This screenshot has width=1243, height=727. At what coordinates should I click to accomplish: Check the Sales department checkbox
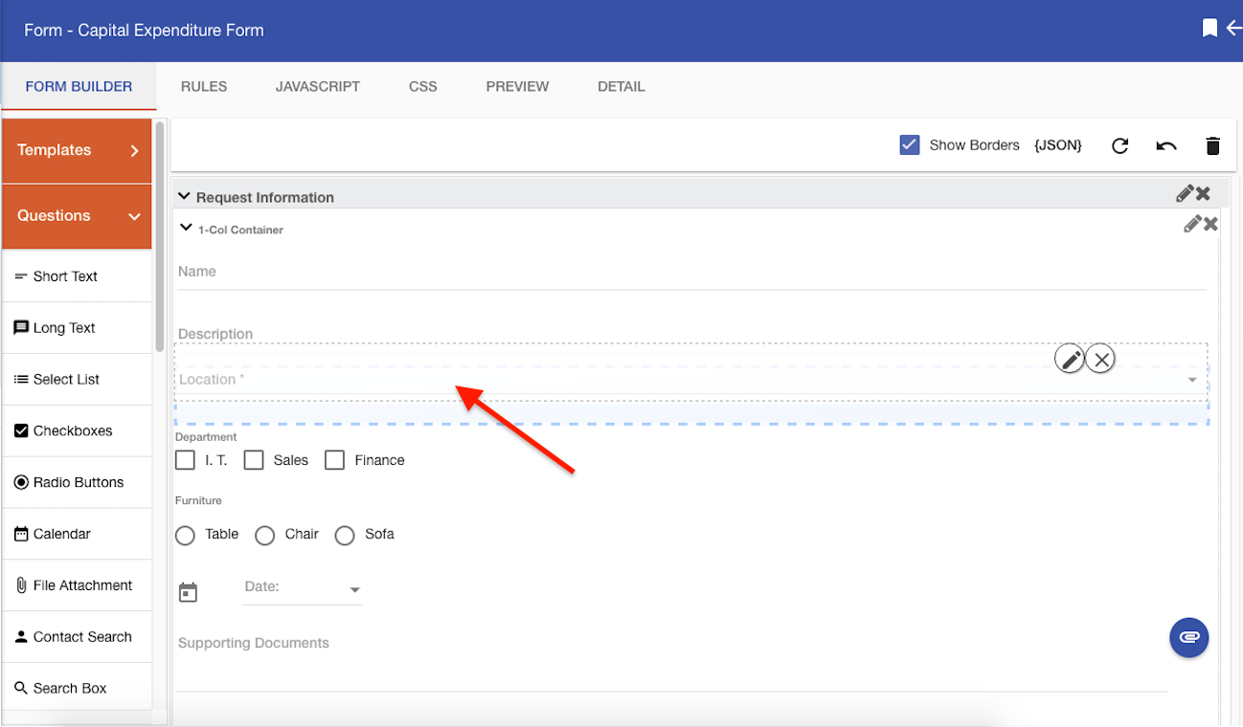pos(254,460)
